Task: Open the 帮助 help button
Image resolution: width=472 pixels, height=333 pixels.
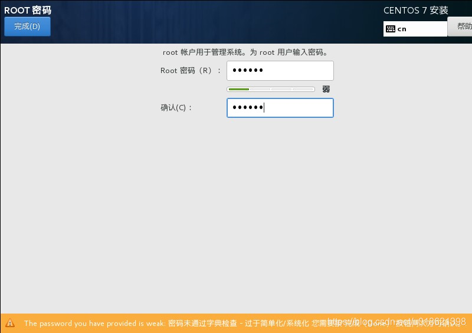Action: [x=460, y=27]
